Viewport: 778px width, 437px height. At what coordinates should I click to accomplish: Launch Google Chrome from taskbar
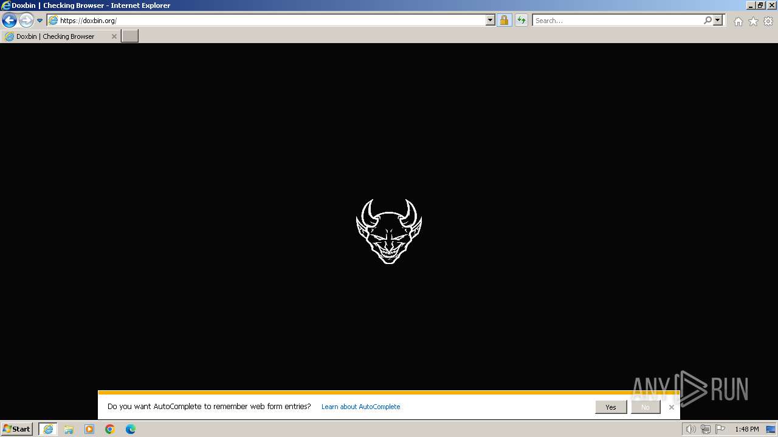[x=110, y=429]
